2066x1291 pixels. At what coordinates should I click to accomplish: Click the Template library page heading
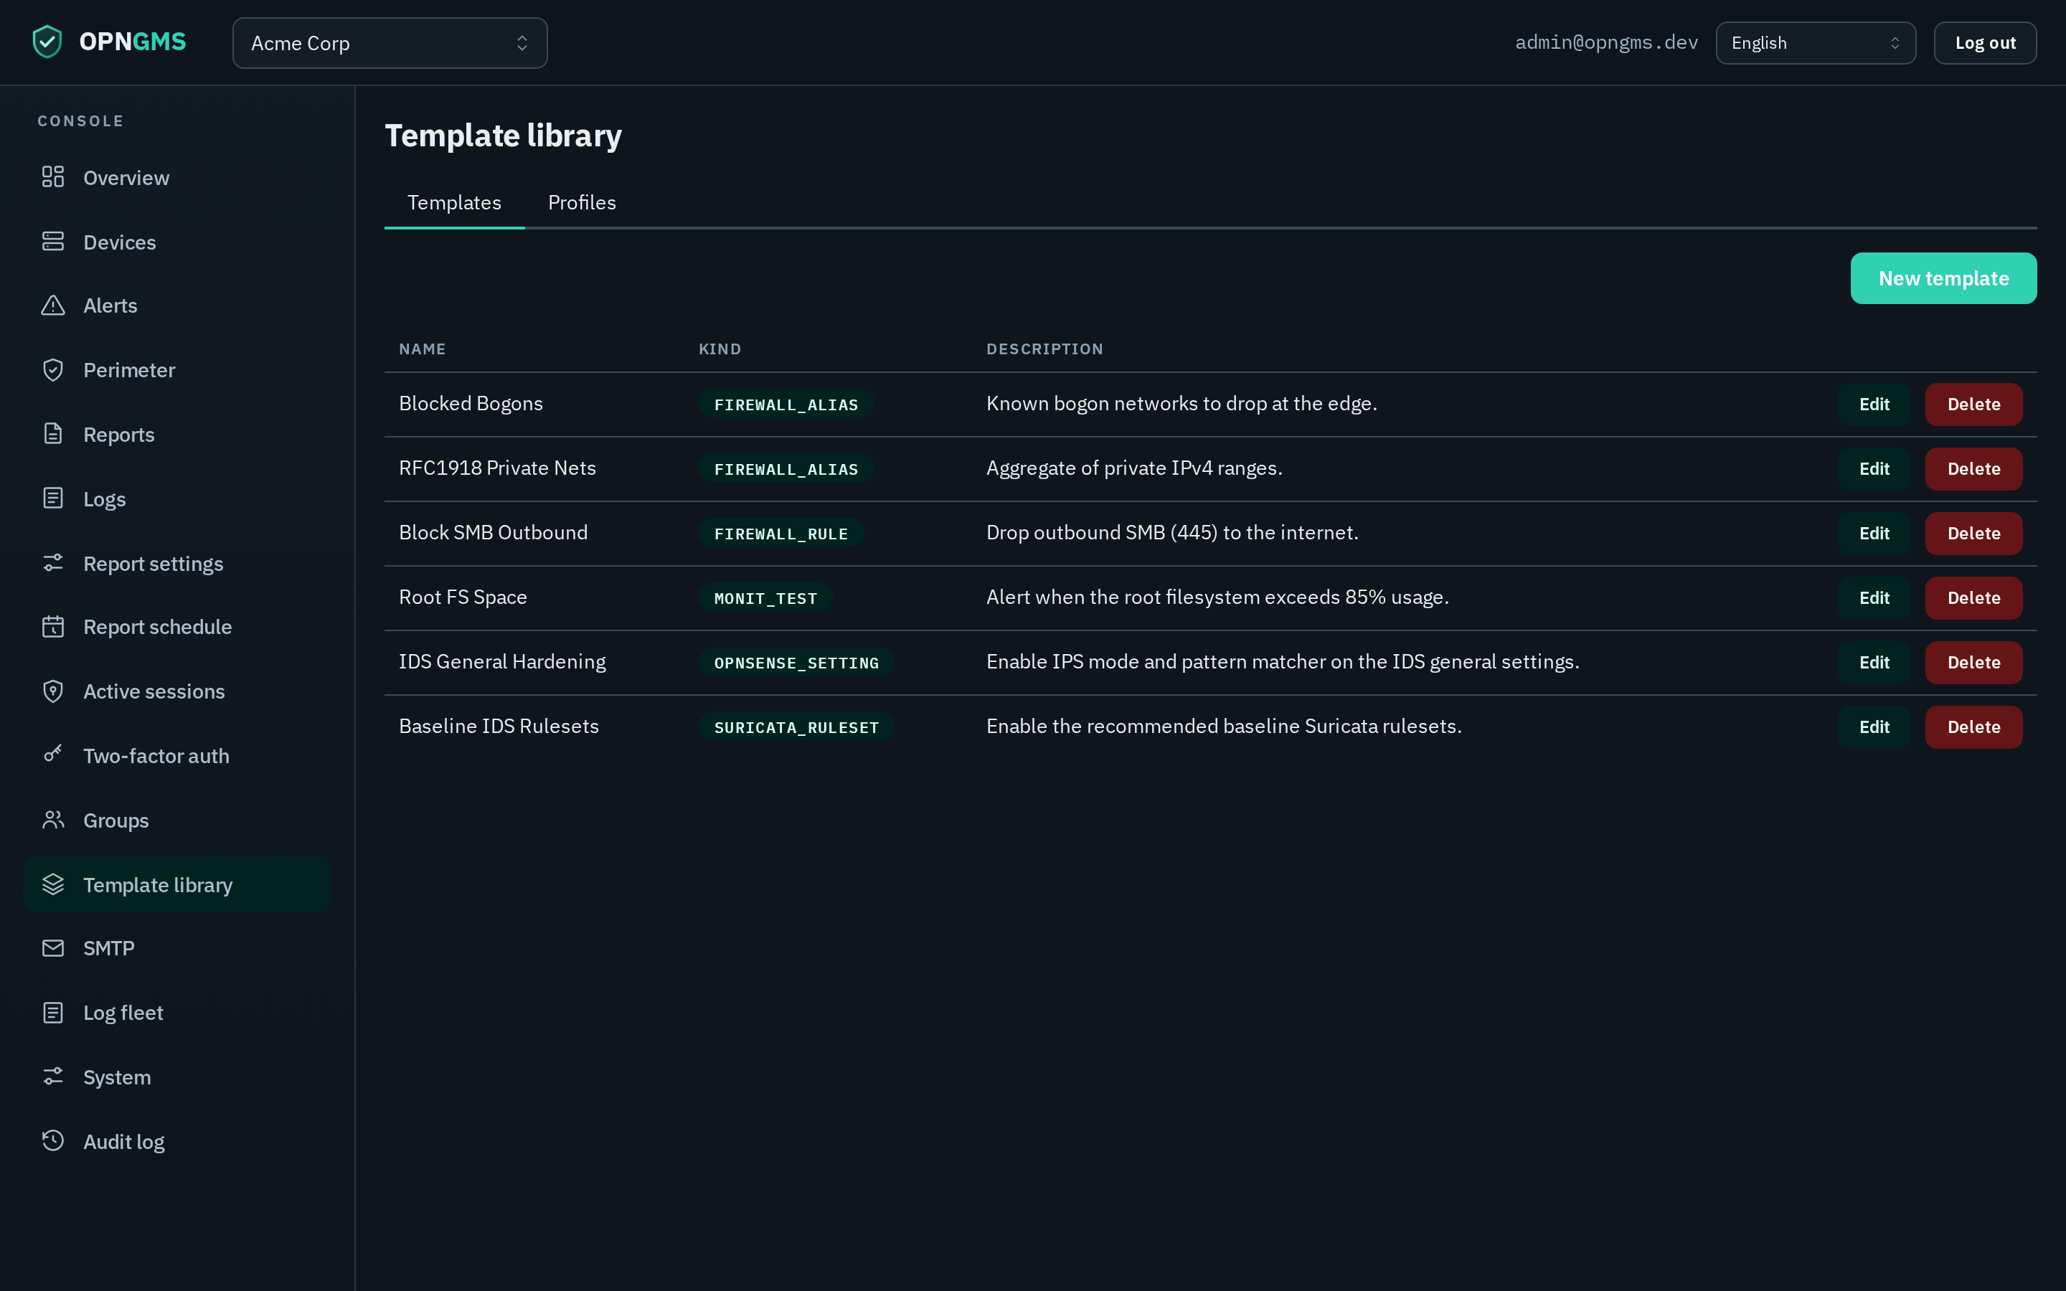click(503, 135)
